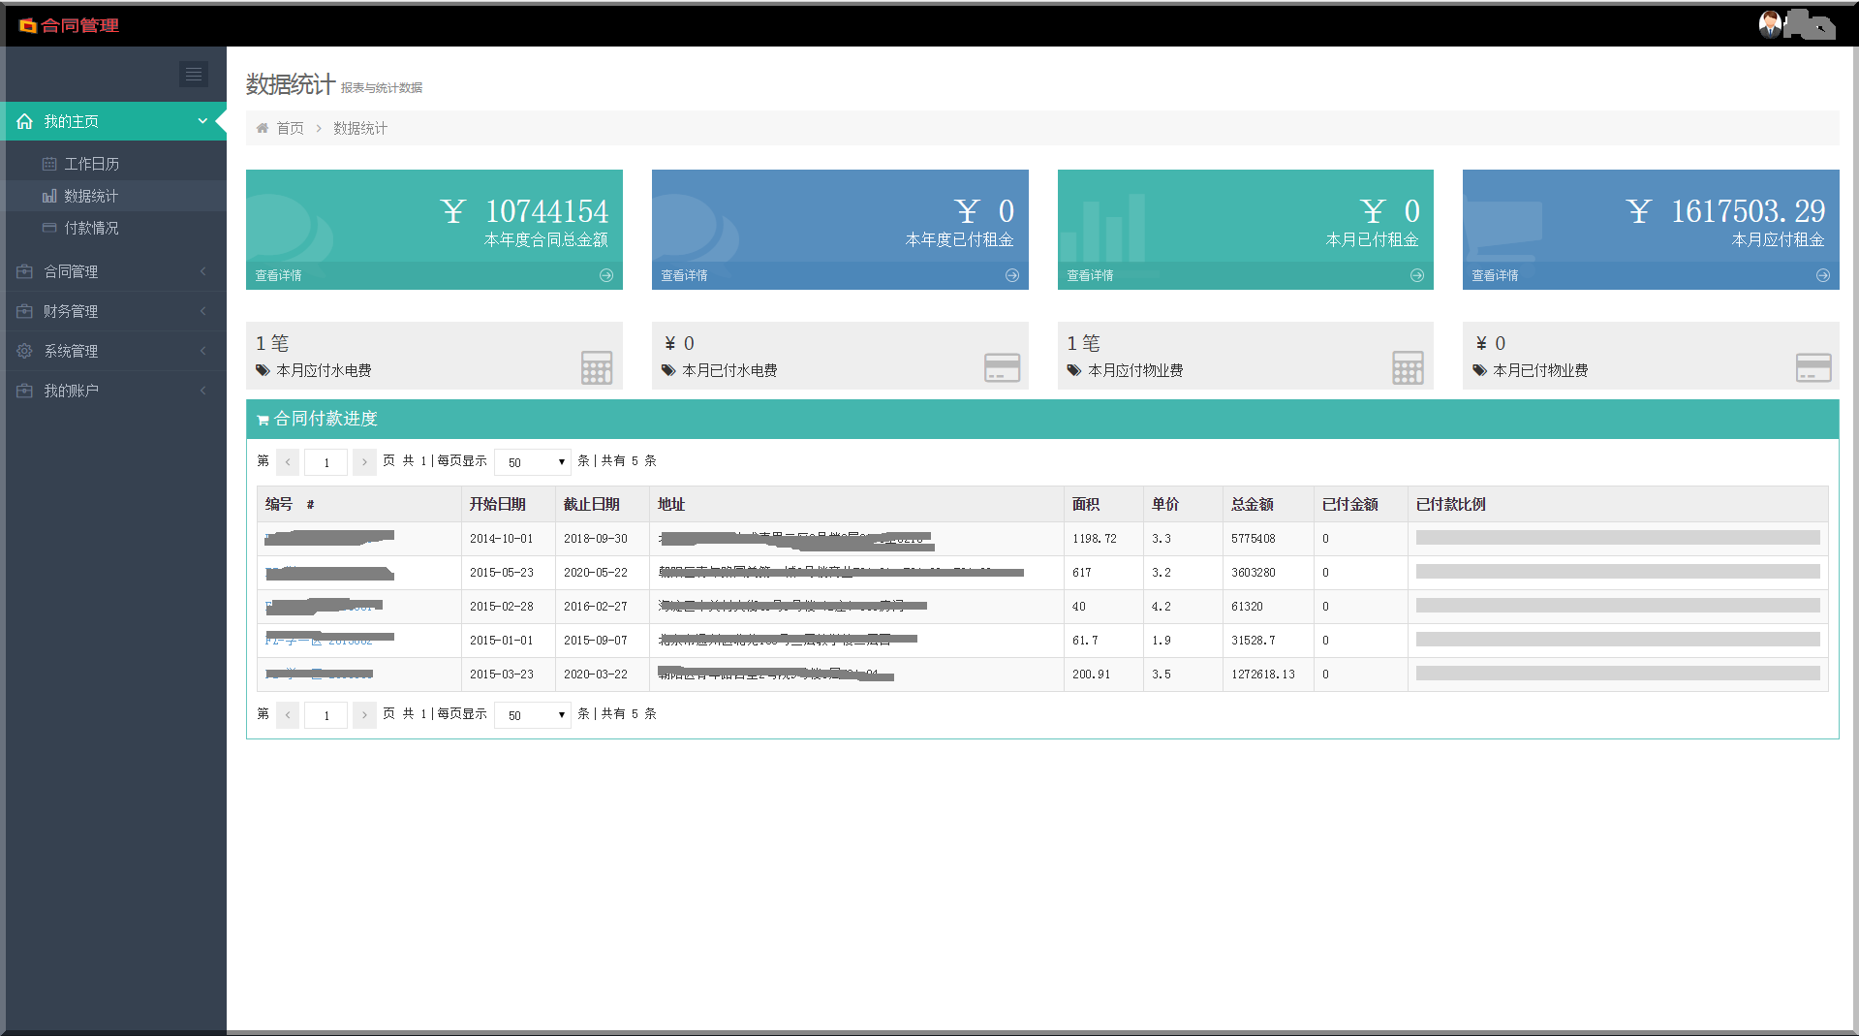Toggle the sidebar hamburger menu button
This screenshot has height=1036, width=1859.
194,75
